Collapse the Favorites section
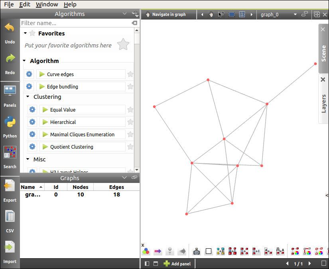 point(26,33)
